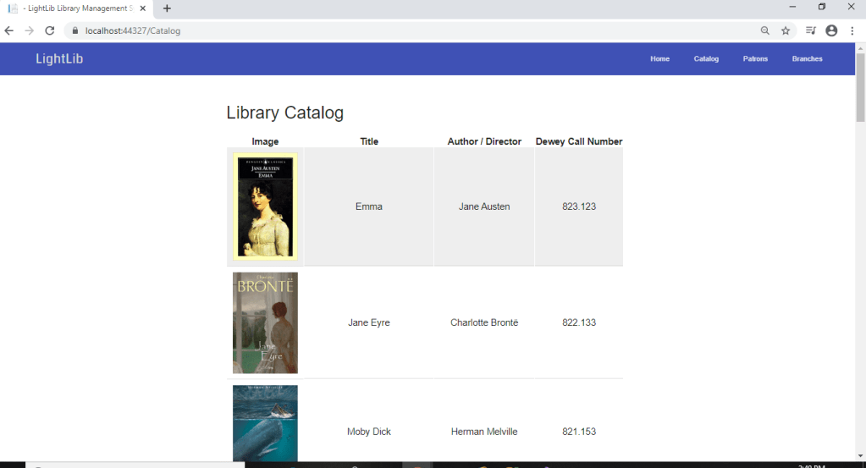Click the Jane Eyre book cover image
This screenshot has height=468, width=866.
click(x=265, y=322)
